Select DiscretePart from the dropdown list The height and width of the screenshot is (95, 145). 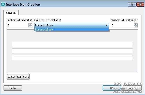[x=71, y=30]
